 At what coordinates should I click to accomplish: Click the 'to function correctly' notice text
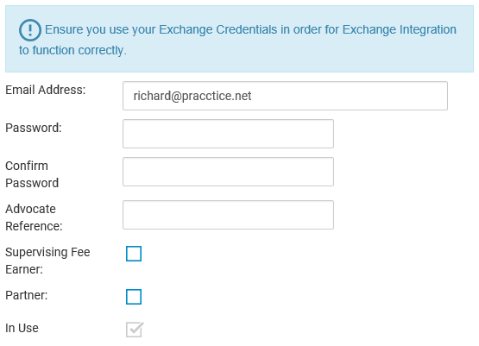(72, 50)
